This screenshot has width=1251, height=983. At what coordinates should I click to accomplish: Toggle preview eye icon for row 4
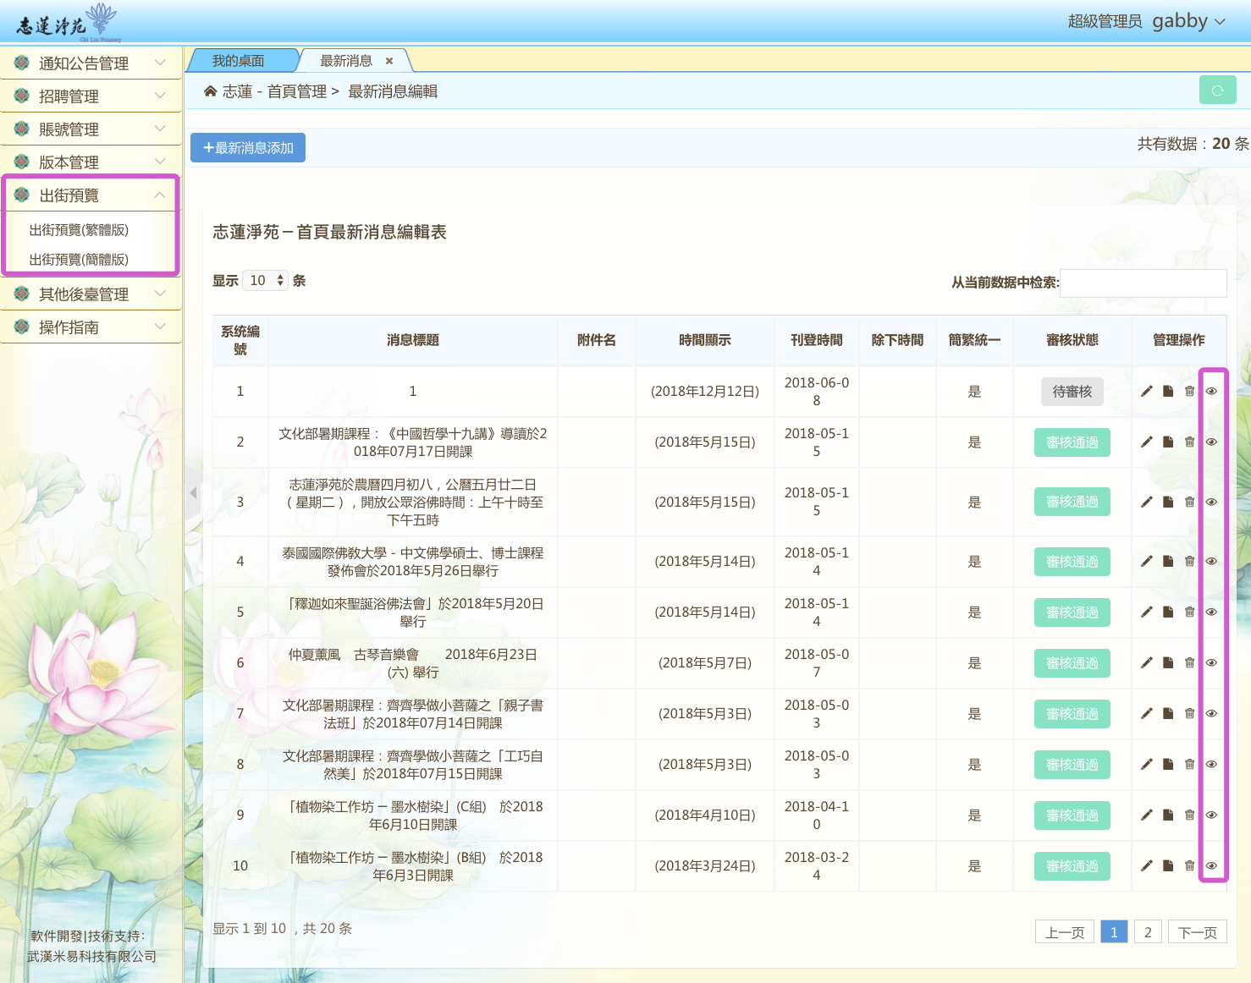(1211, 561)
